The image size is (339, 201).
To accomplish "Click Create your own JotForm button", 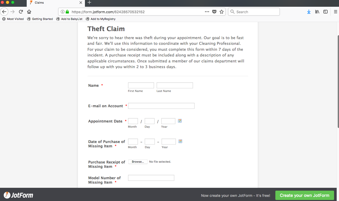I will pos(304,195).
